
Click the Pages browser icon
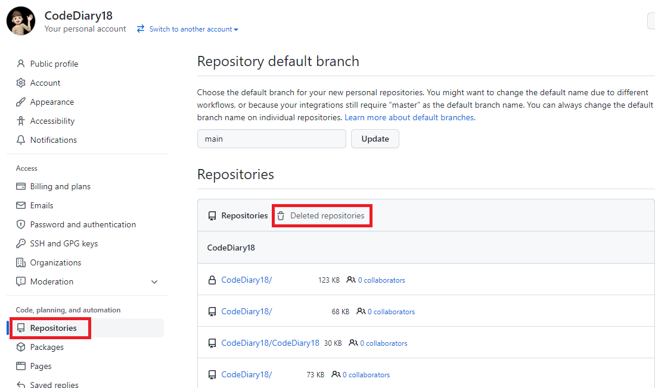pyautogui.click(x=20, y=367)
